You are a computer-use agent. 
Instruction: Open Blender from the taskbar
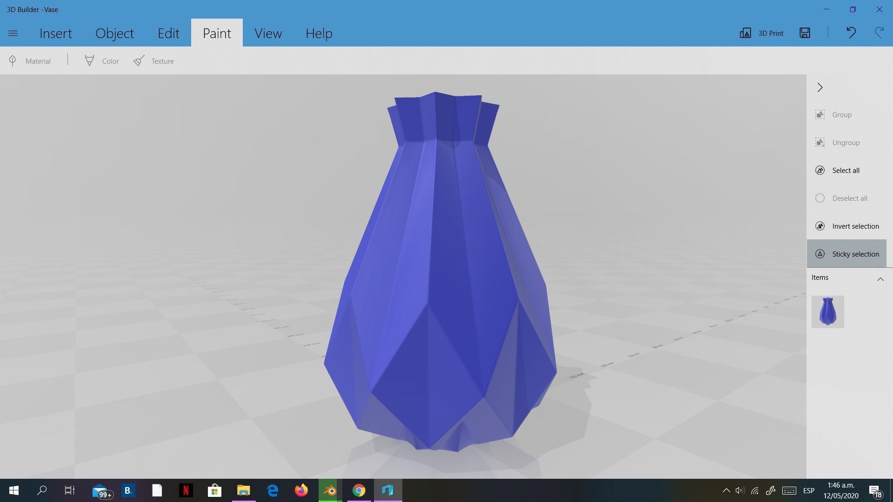tap(330, 490)
